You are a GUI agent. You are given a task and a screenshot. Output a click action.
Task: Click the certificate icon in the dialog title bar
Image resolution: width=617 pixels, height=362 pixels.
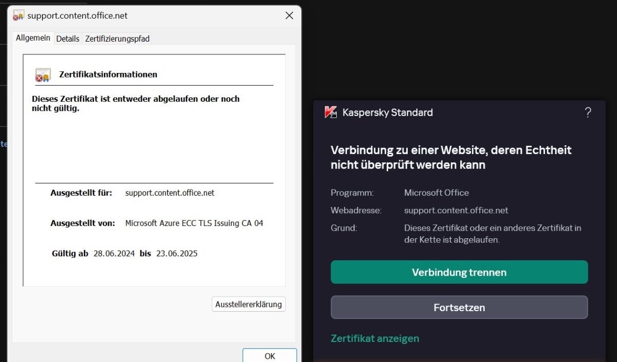click(19, 15)
